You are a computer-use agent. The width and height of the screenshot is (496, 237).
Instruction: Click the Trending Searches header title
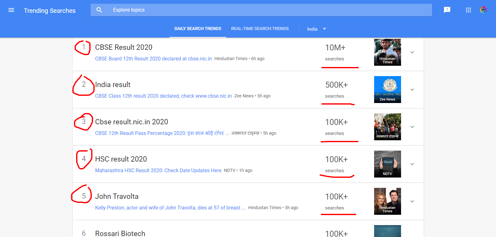point(50,11)
